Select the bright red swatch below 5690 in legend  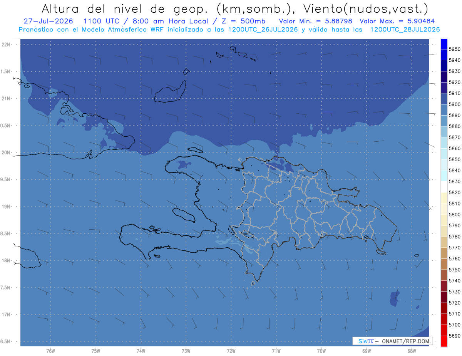click(x=444, y=341)
